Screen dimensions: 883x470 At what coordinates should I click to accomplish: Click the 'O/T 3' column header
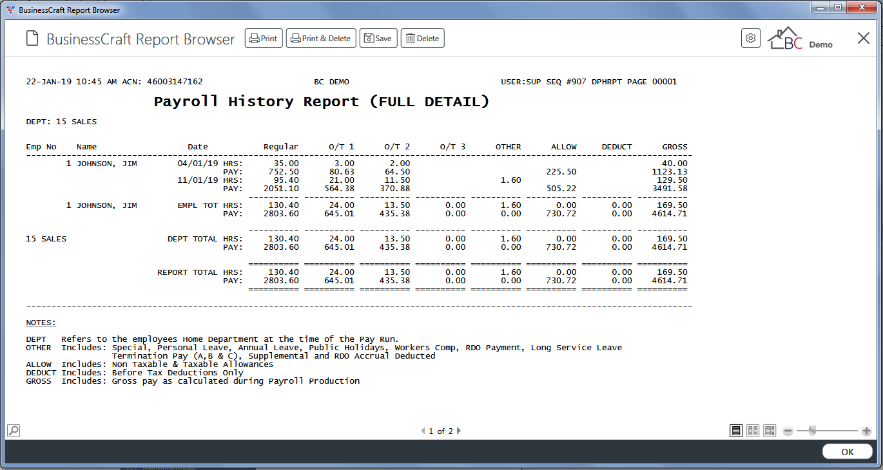pos(452,147)
